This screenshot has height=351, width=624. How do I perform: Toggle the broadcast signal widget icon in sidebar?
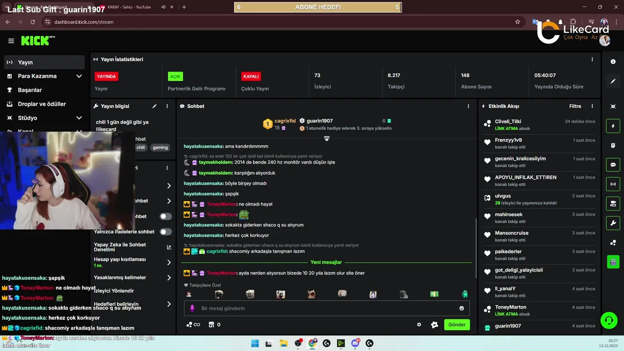tap(613, 184)
